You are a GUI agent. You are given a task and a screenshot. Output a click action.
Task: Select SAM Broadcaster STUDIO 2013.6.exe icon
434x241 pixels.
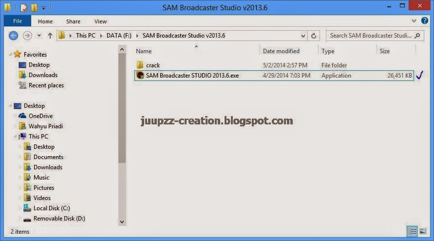click(140, 75)
